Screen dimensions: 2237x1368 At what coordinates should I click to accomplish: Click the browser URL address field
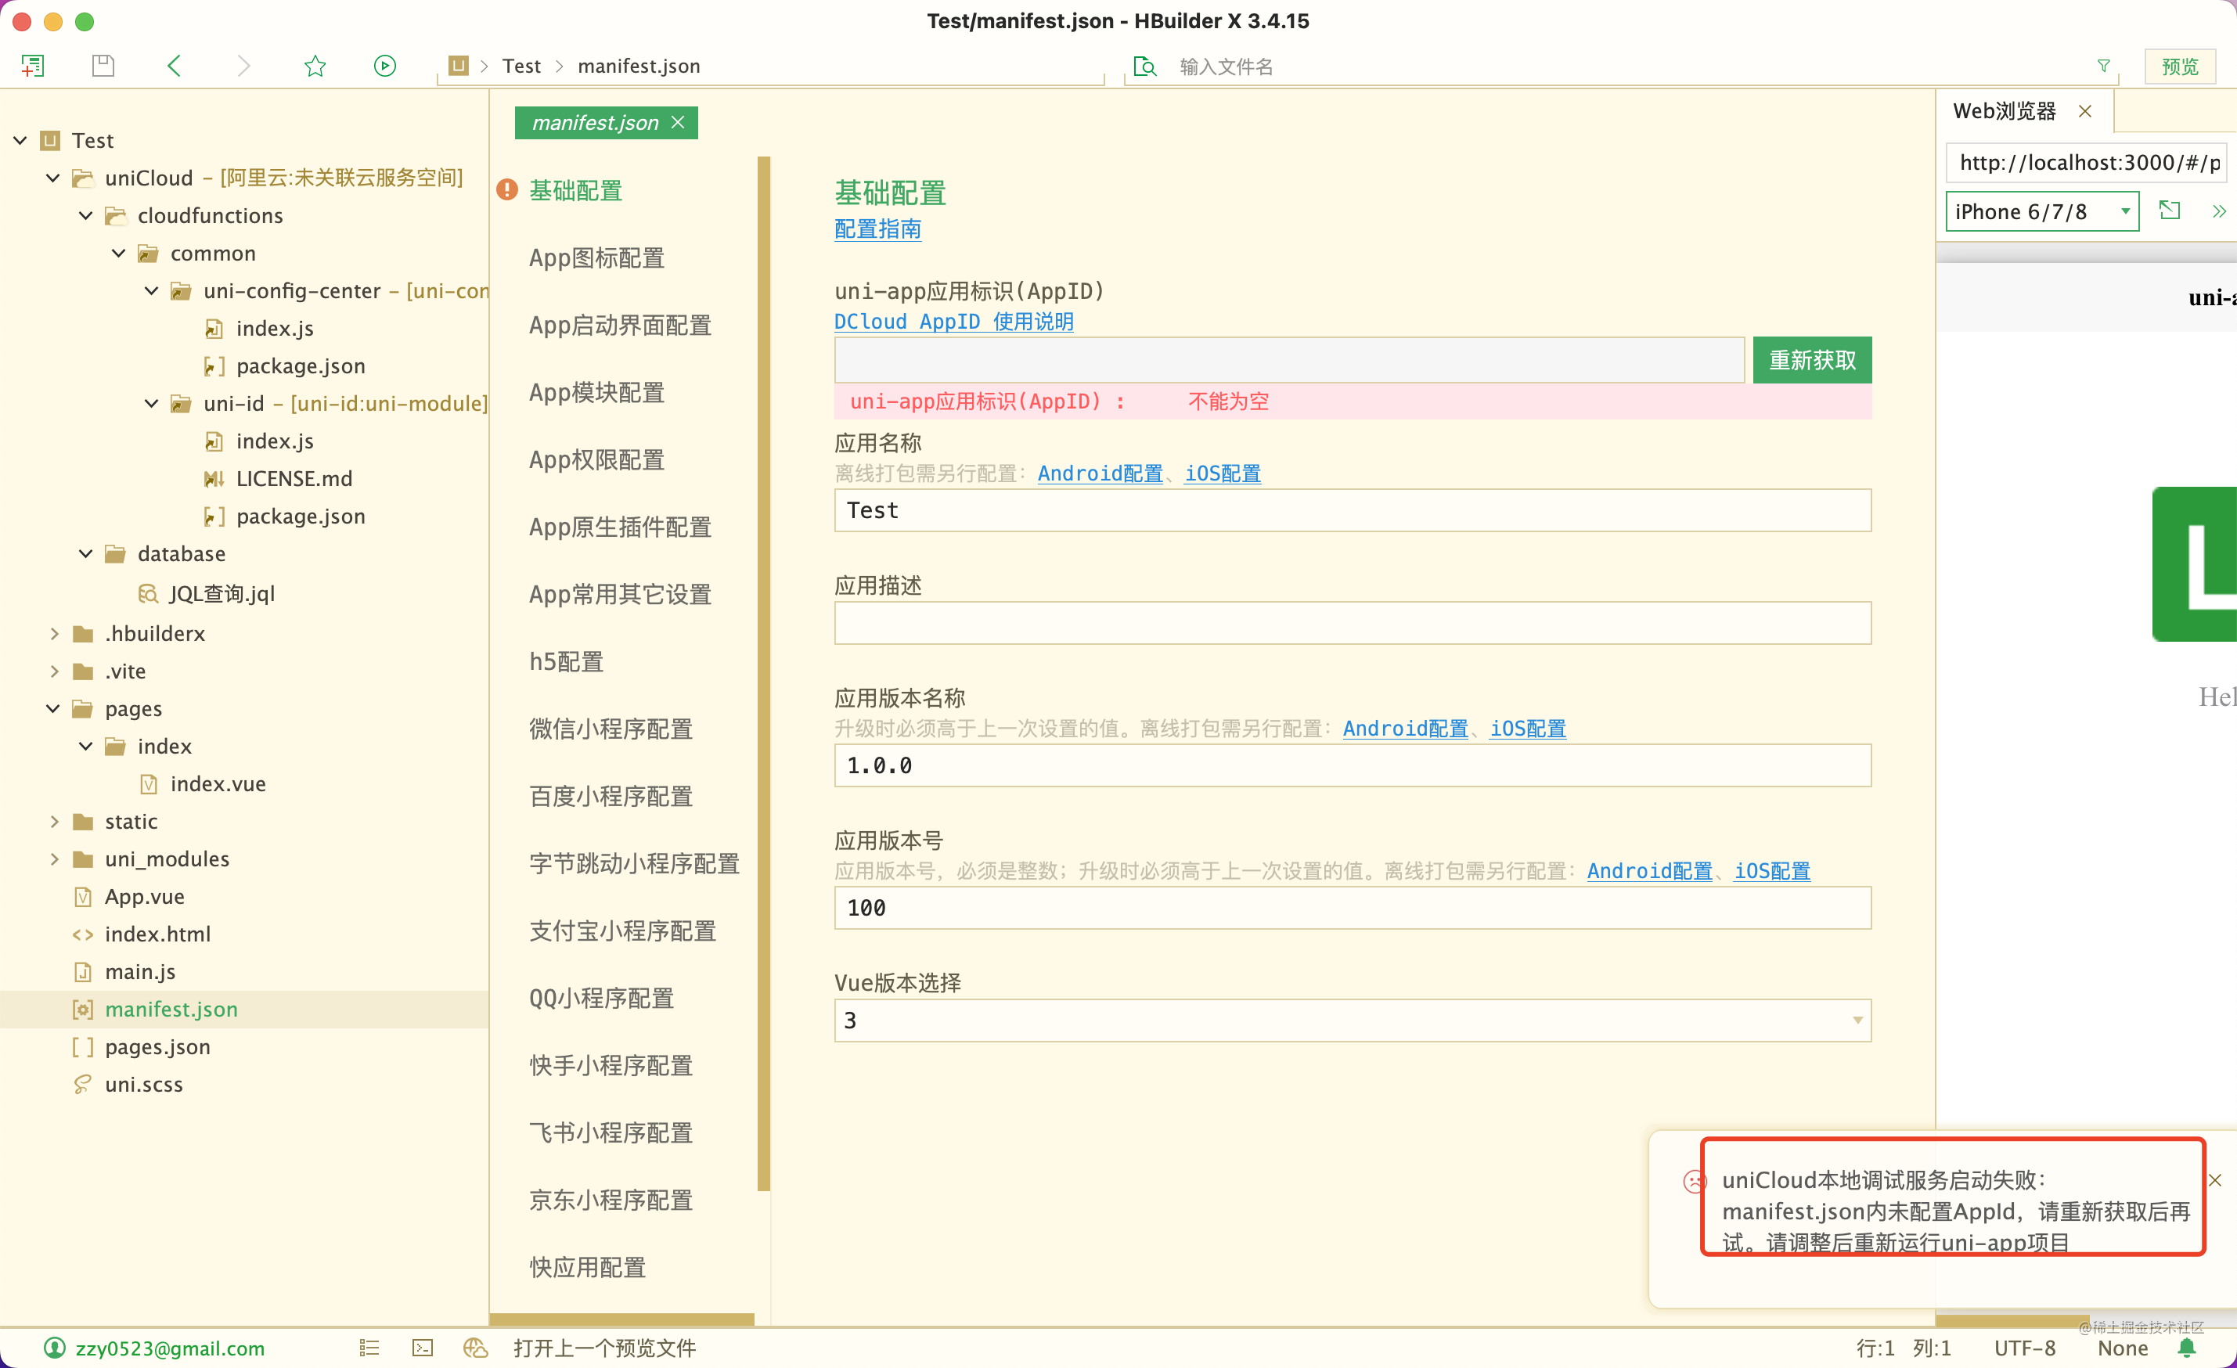coord(2086,163)
